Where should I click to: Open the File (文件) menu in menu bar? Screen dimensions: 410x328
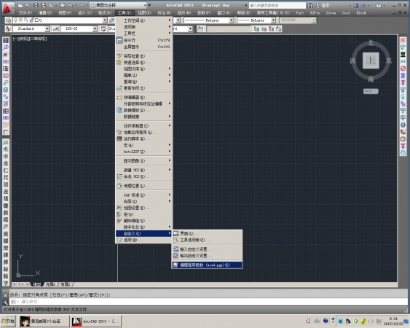[25, 12]
